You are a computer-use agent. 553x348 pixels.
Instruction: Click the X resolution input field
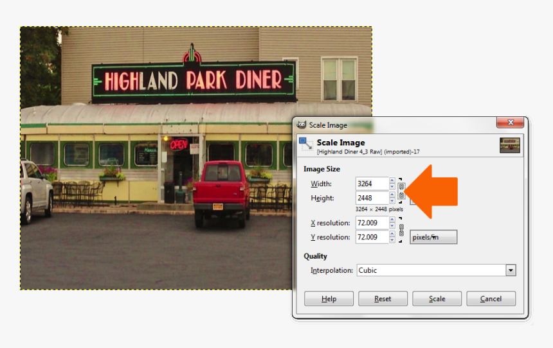(x=372, y=223)
